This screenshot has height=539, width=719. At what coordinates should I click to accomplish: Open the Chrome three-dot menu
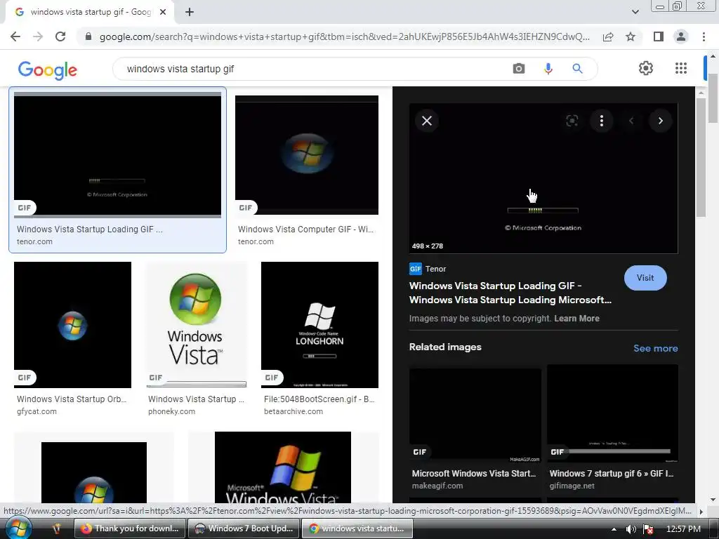[704, 36]
